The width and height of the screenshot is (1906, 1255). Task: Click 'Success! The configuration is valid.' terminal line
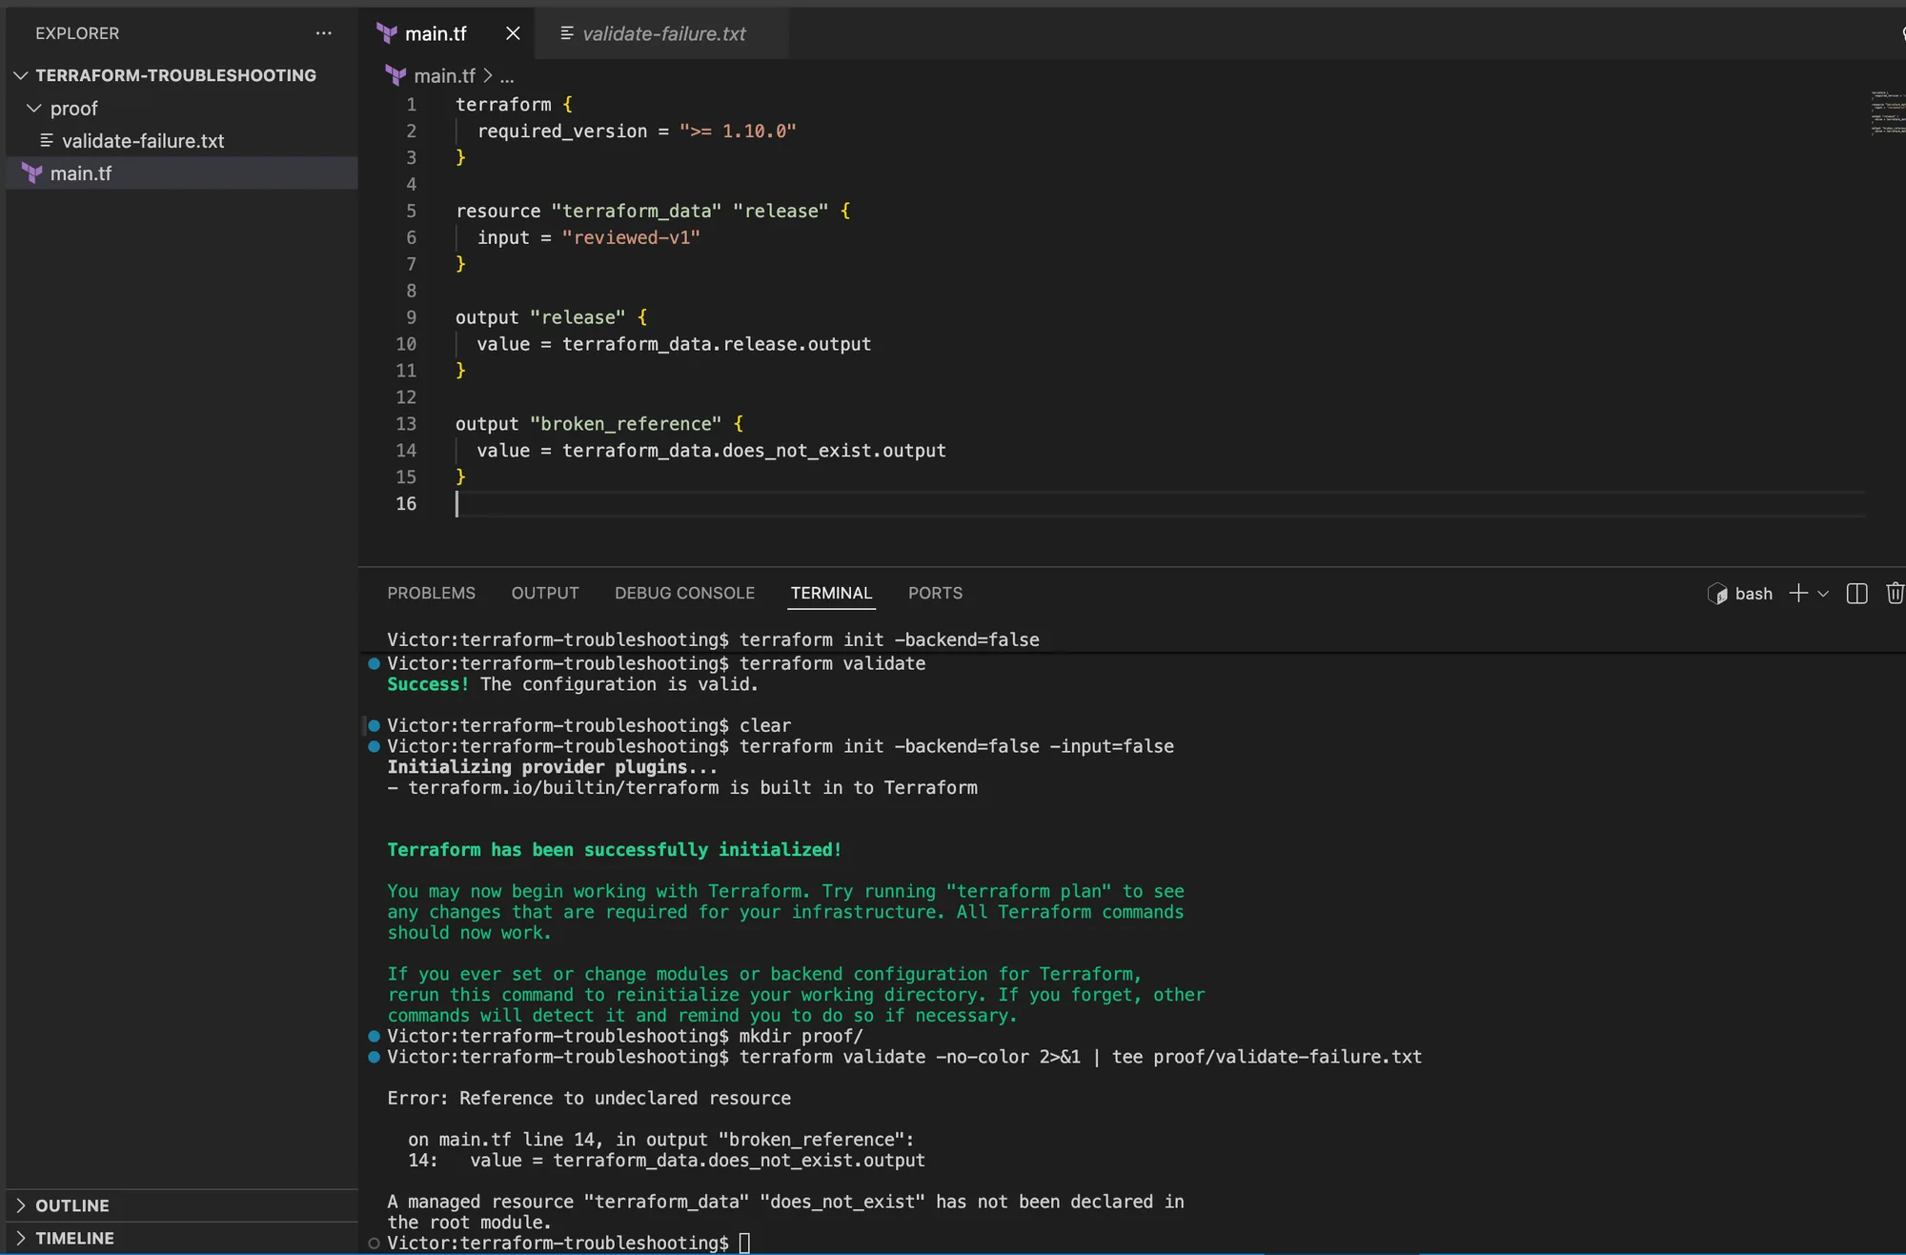pos(573,684)
